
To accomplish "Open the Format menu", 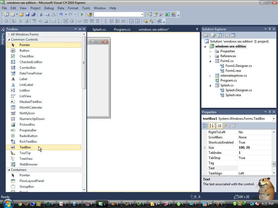I will pos(73,8).
